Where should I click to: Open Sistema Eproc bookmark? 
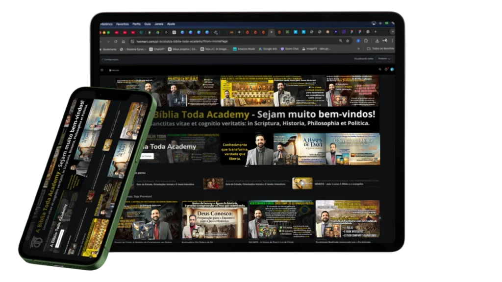pos(133,49)
